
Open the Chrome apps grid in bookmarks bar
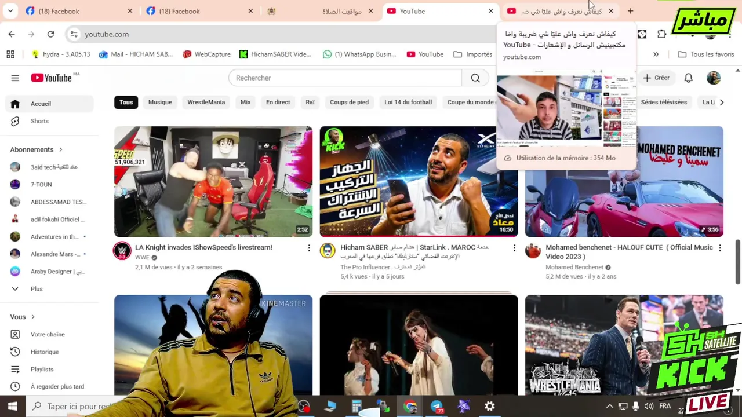click(10, 54)
